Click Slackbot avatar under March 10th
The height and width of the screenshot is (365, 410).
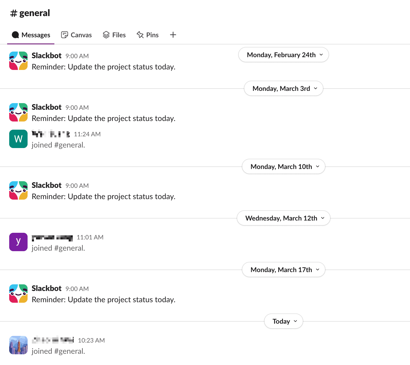click(18, 190)
